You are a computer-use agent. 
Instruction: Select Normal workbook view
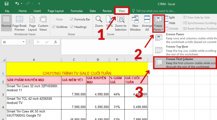coord(6,23)
